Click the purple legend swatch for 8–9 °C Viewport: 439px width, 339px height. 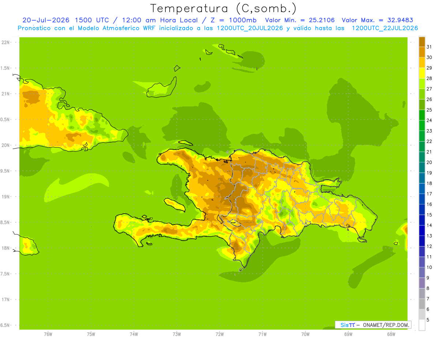pos(422,283)
